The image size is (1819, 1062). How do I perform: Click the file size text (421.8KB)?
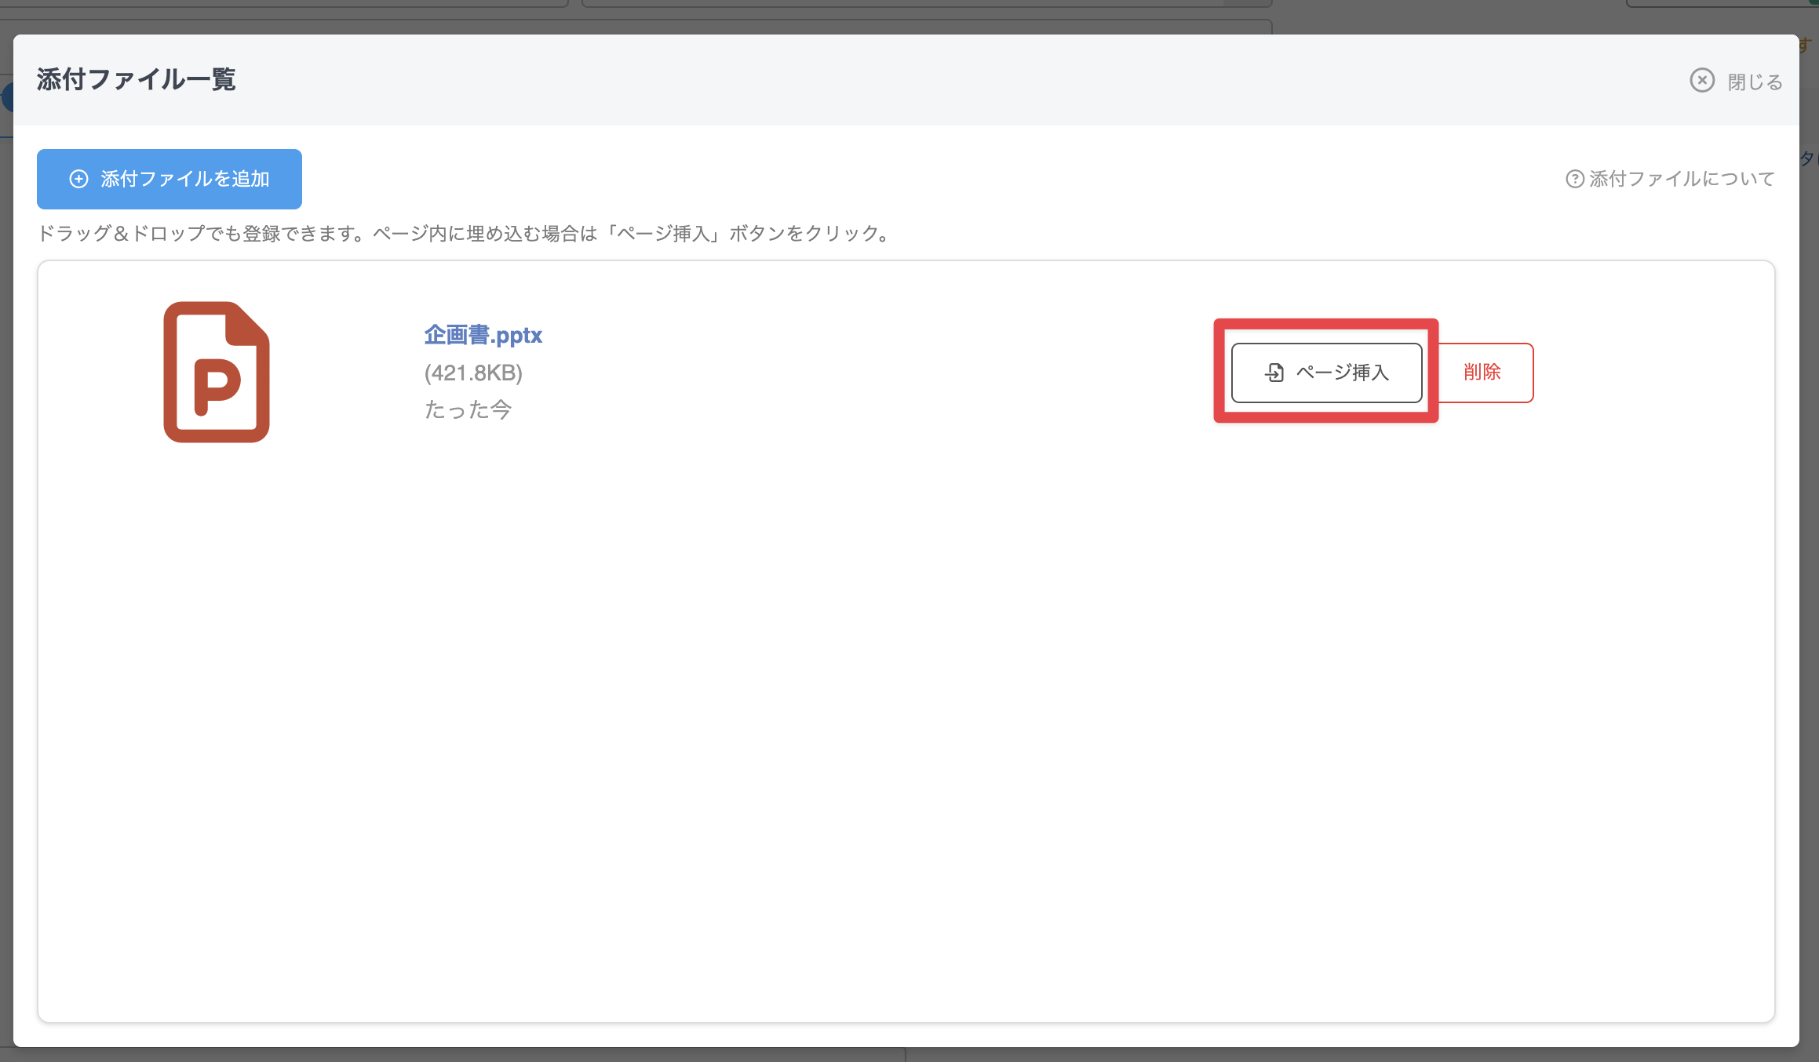coord(472,373)
